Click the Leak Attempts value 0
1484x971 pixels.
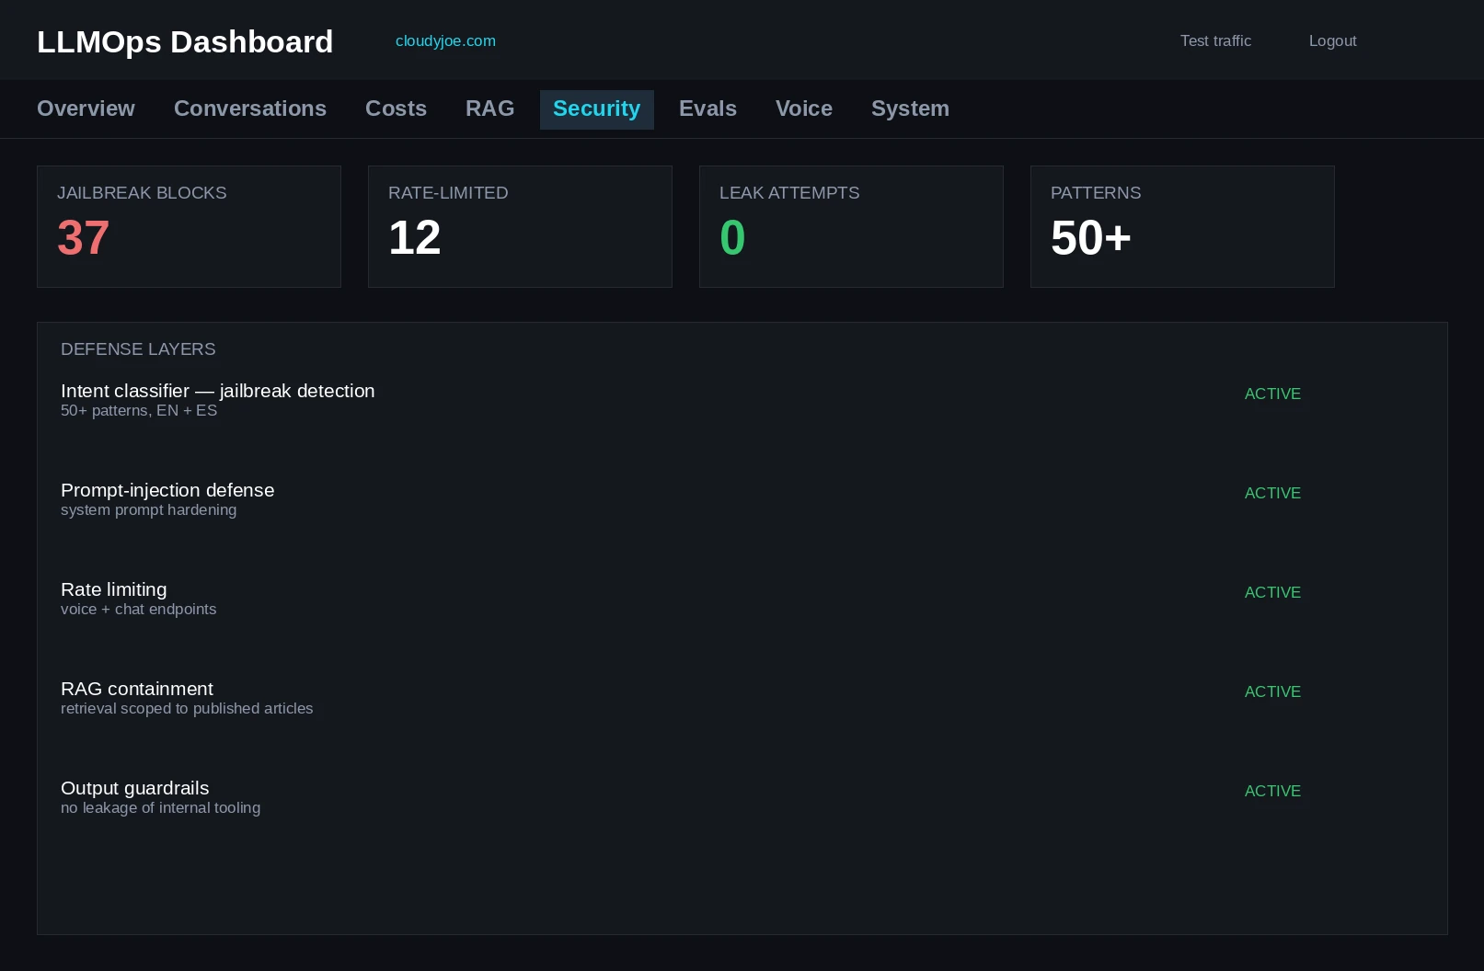coord(732,238)
